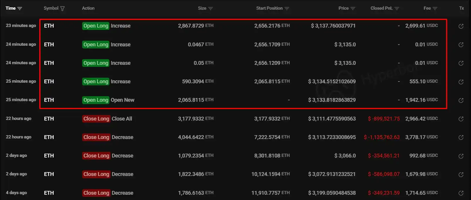Image resolution: width=471 pixels, height=200 pixels.
Task: Select size 3,177.9332 ETH in Size column
Action: tap(196, 119)
